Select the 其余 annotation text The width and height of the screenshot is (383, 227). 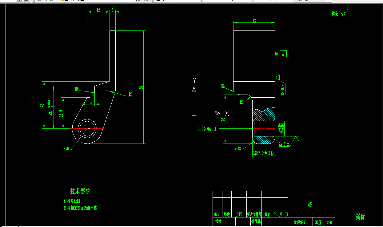335,14
